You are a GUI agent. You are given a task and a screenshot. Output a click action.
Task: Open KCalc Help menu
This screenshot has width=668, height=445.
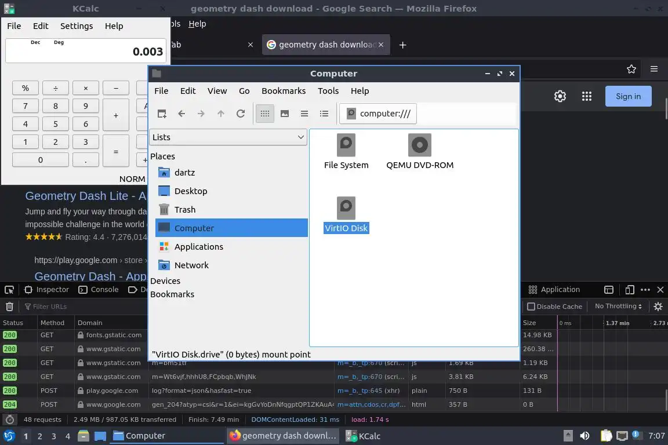pyautogui.click(x=114, y=26)
